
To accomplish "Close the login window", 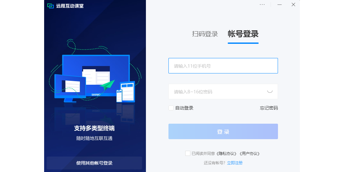I will [x=293, y=5].
